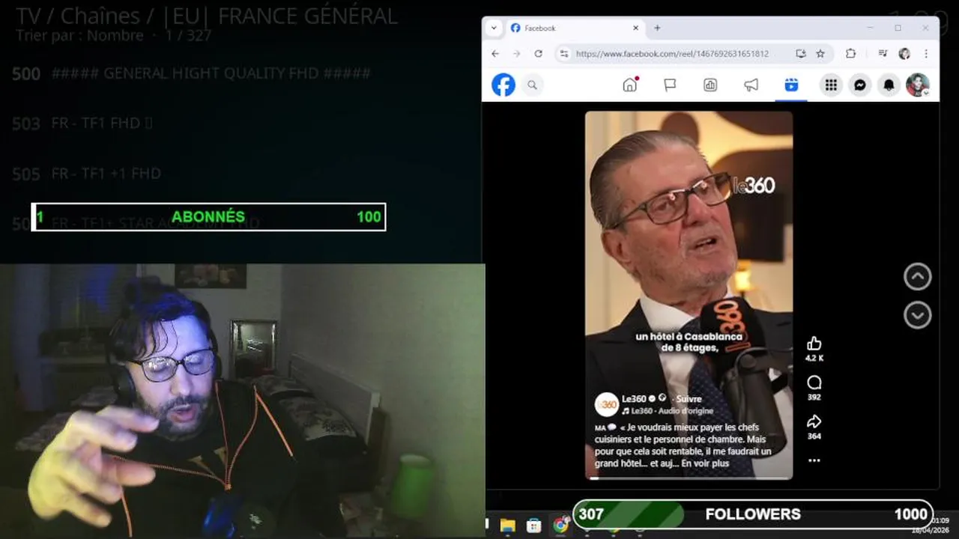The width and height of the screenshot is (959, 539).
Task: Open the Ad Center megaphone icon
Action: (x=751, y=85)
